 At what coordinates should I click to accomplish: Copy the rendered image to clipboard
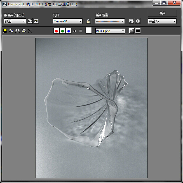point(11,31)
